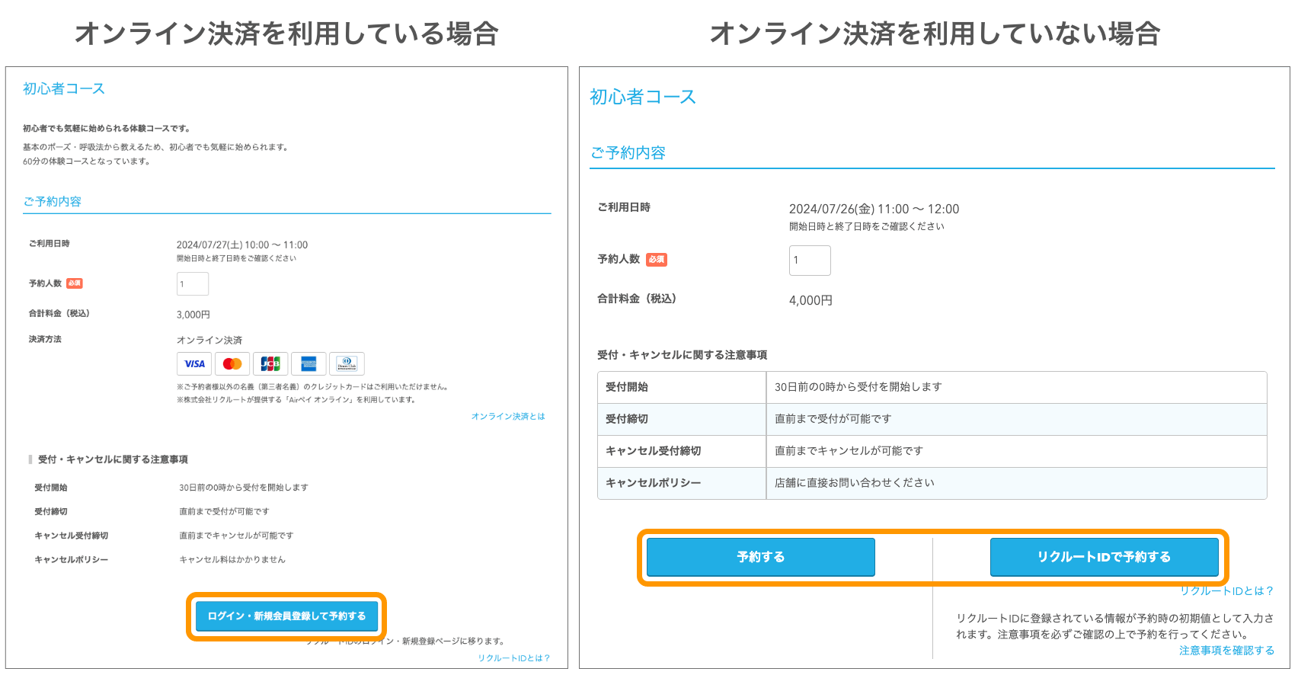
Task: Open リクルートIDとは？ link under the login button
Action: 513,658
